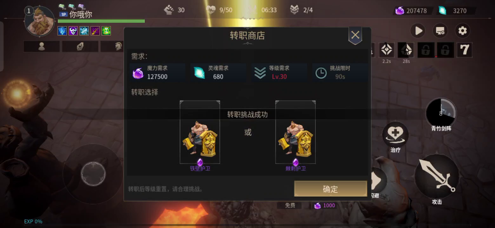Tap the virtual joystick center
This screenshot has height=228, width=495.
(93, 174)
